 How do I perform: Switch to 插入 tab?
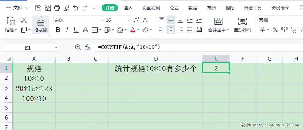[x=128, y=8]
